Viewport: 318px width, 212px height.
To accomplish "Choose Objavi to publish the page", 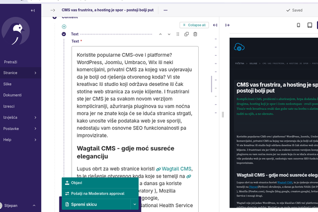I will click(x=100, y=183).
